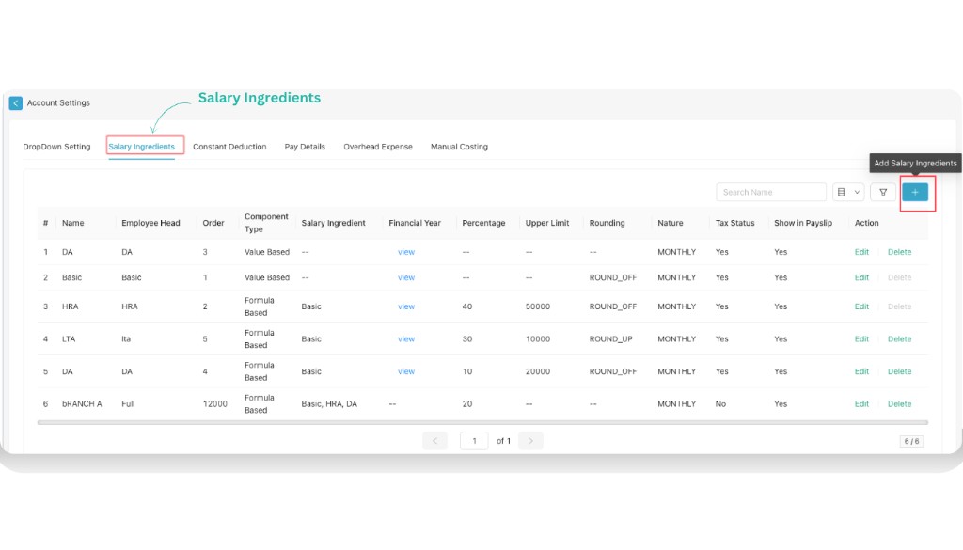Open the chevron next to the density icon
This screenshot has height=550, width=963.
(857, 192)
